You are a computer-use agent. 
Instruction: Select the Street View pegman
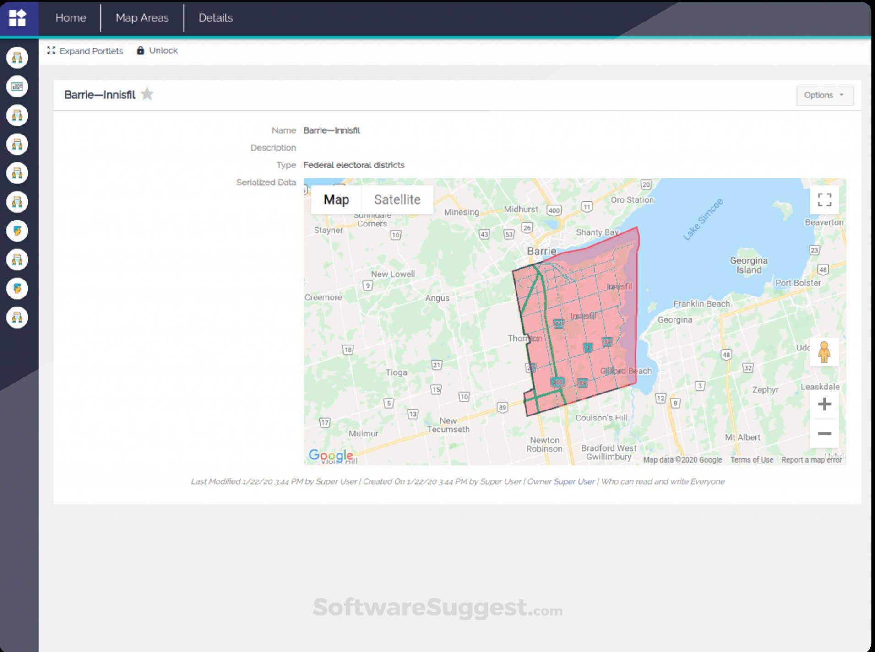pos(824,352)
